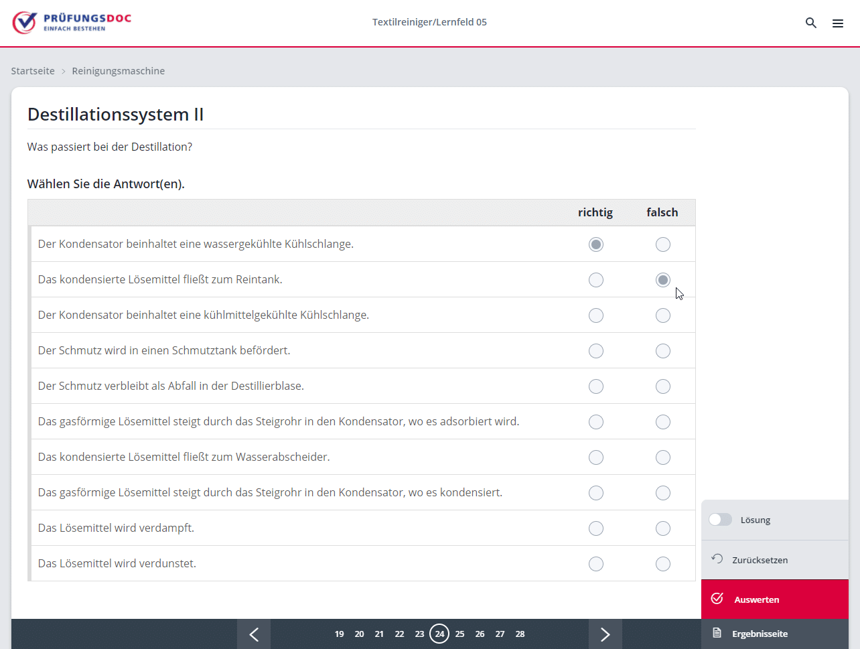
Task: Select falsch for 'Schmutz wird in einen Schmutztank'
Action: [662, 351]
